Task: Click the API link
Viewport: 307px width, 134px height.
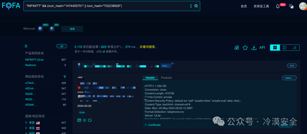Action: coord(262,48)
